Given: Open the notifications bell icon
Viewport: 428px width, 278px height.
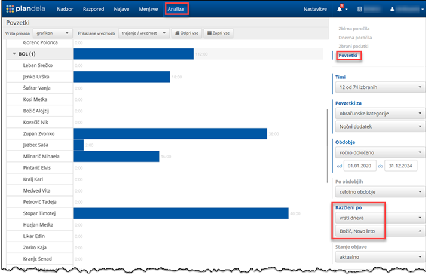Looking at the screenshot, I should 341,10.
